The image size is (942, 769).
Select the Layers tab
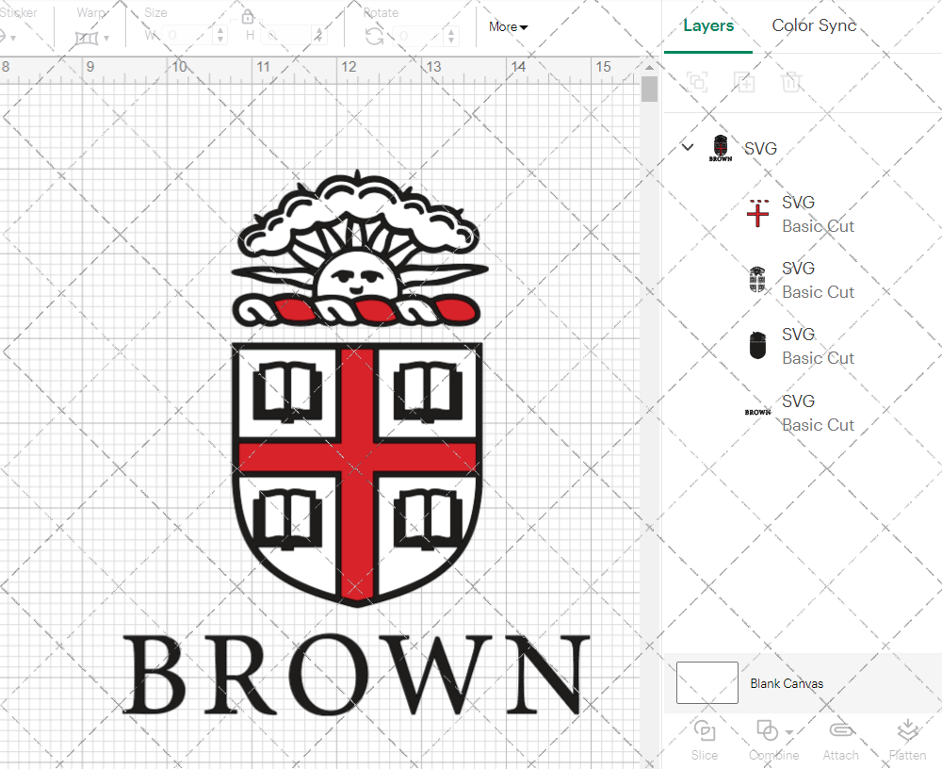tap(708, 25)
